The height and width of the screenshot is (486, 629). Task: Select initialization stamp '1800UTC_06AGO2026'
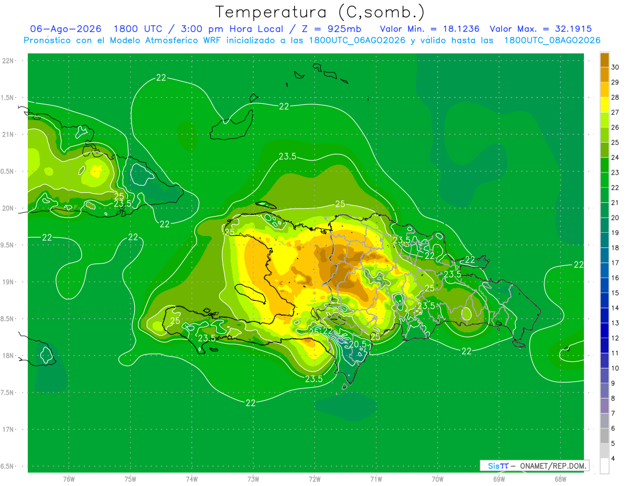point(357,40)
